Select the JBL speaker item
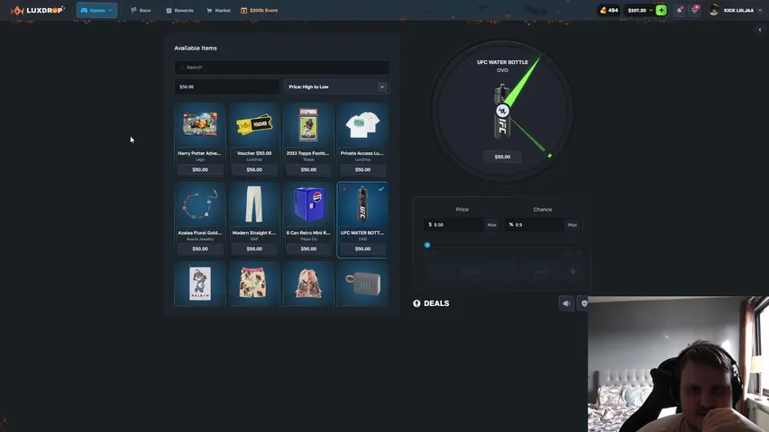 click(x=362, y=284)
